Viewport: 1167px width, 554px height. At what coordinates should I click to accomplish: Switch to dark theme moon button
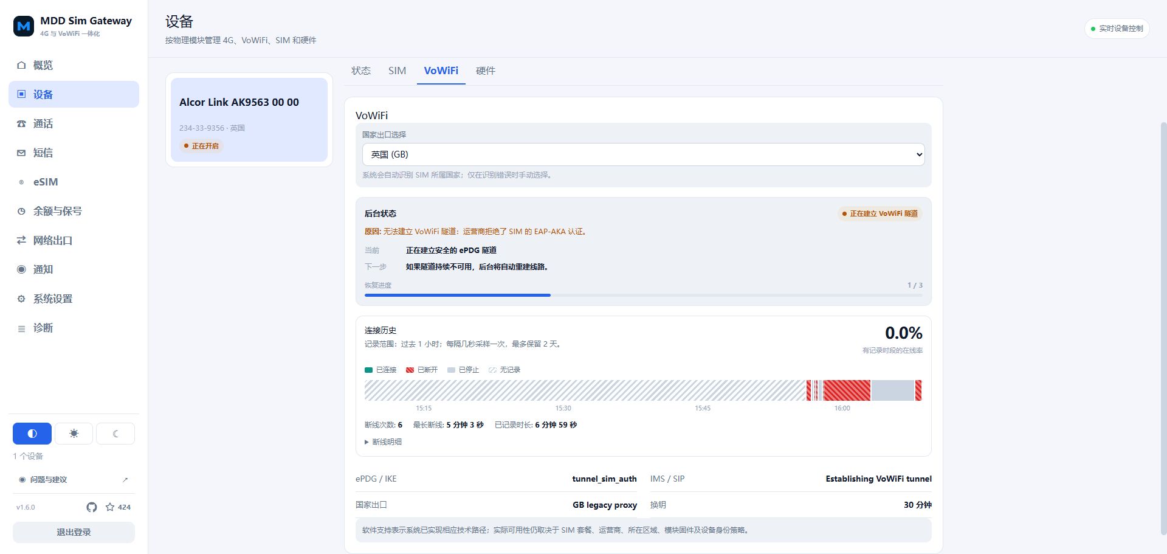click(115, 434)
